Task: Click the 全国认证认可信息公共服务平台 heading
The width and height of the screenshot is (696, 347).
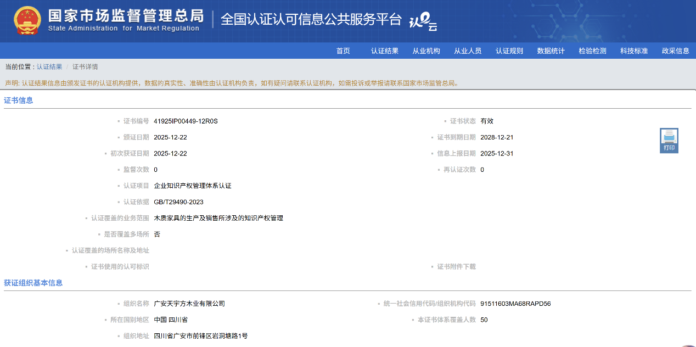Action: pyautogui.click(x=311, y=19)
